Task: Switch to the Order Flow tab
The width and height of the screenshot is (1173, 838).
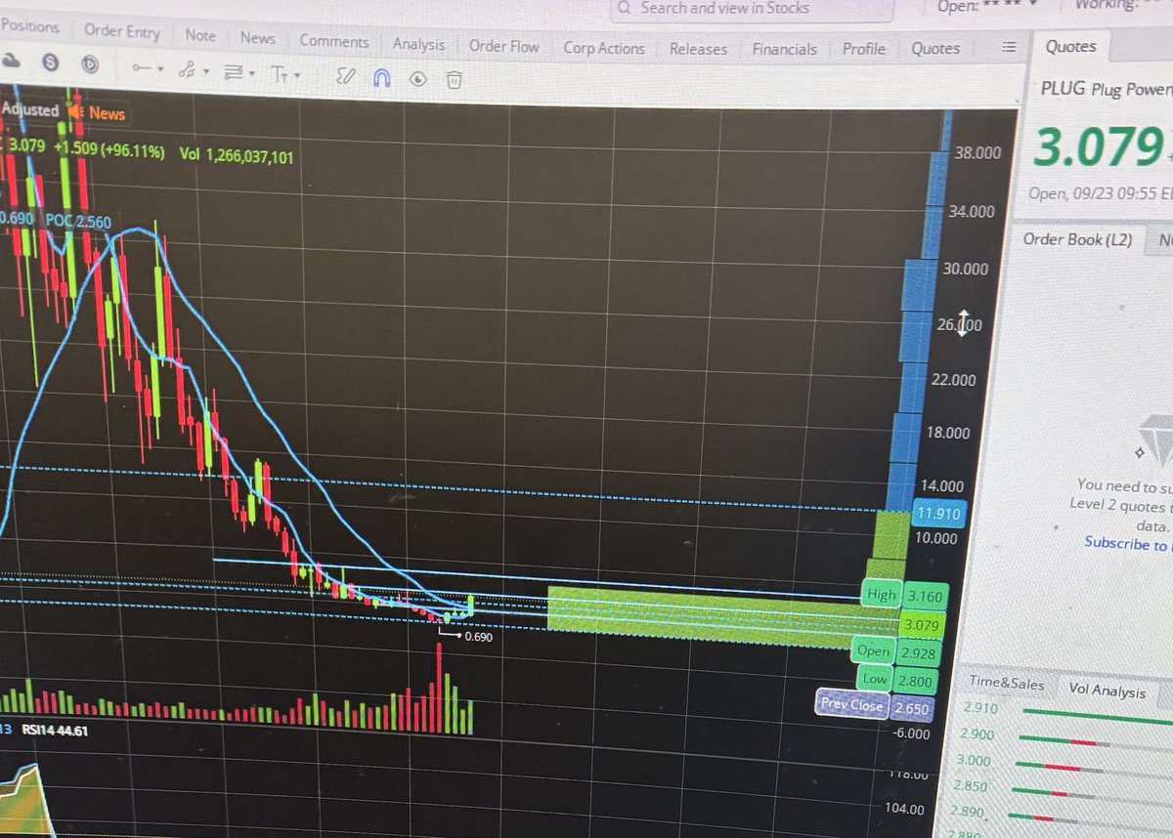Action: click(x=503, y=45)
